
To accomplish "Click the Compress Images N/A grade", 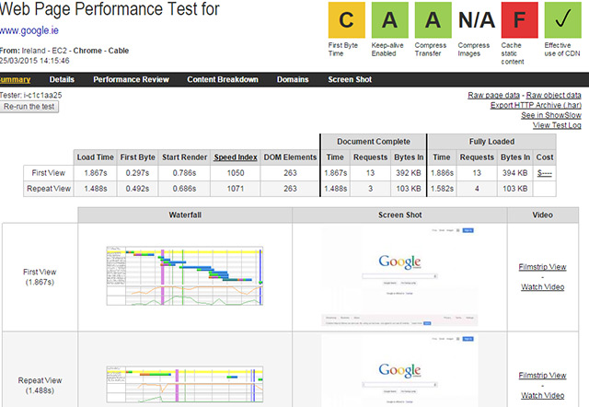I will [x=477, y=20].
